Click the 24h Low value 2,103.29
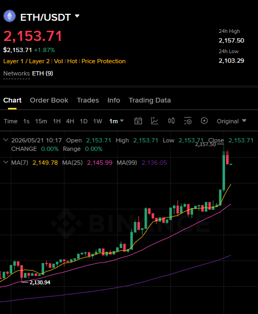Viewport: 258px width, 314px height. [231, 61]
